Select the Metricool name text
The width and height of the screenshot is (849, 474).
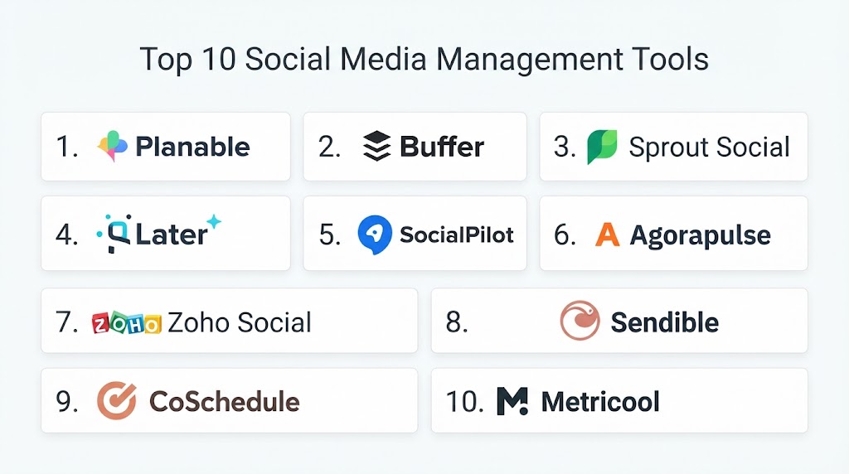[x=600, y=402]
